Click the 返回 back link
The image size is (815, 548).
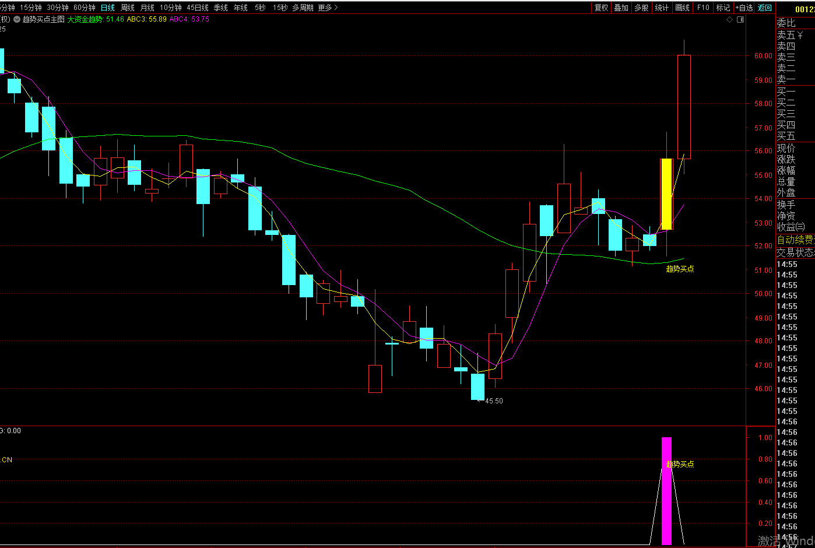pos(764,8)
